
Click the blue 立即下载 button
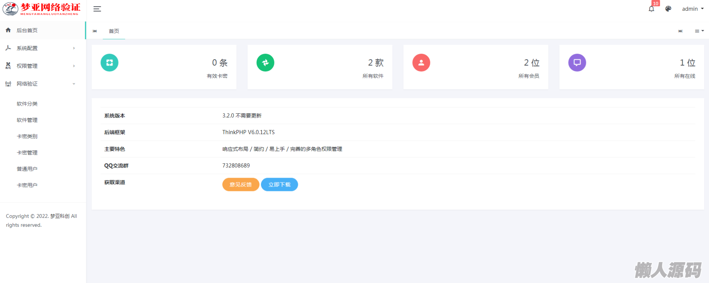(279, 184)
